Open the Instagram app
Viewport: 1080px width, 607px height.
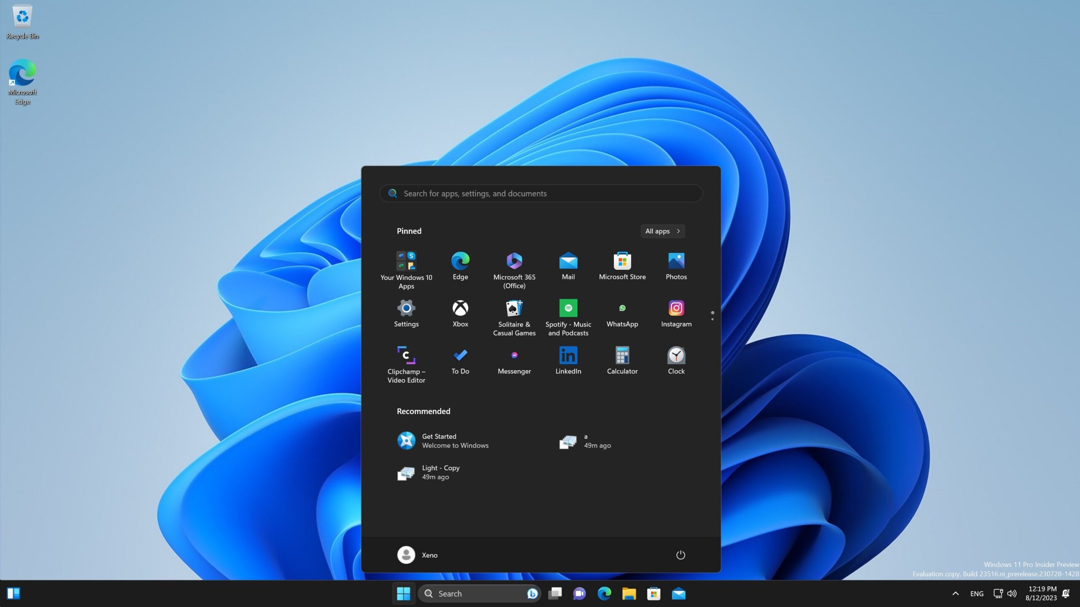pos(676,313)
